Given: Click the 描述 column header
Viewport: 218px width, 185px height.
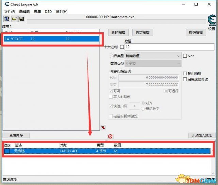Looking at the screenshot, I should (x=18, y=145).
